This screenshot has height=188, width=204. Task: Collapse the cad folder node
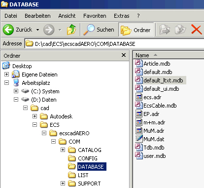pos(25,108)
